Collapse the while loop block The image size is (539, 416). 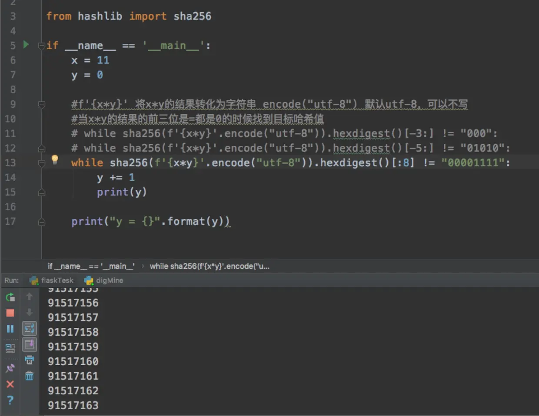[x=41, y=162]
